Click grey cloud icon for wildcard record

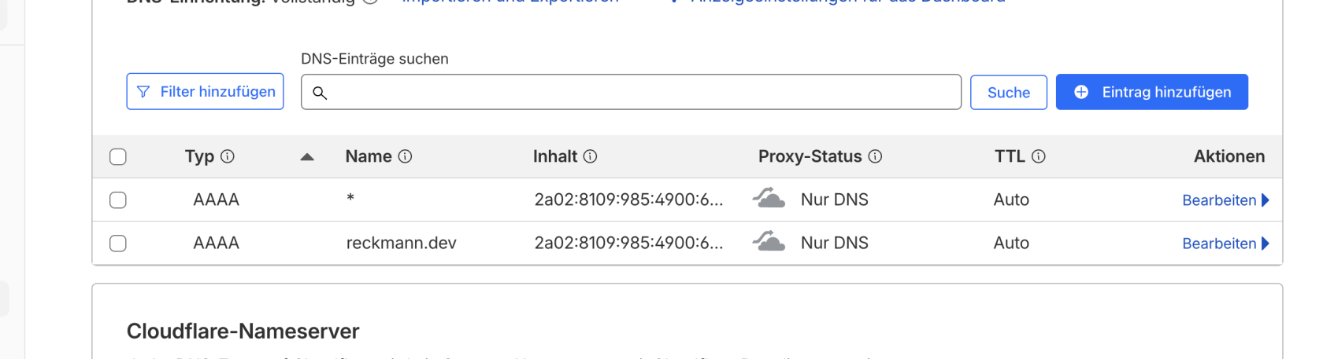(769, 198)
